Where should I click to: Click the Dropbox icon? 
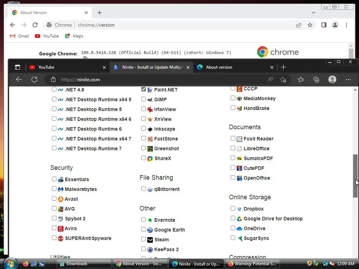[x=239, y=209]
